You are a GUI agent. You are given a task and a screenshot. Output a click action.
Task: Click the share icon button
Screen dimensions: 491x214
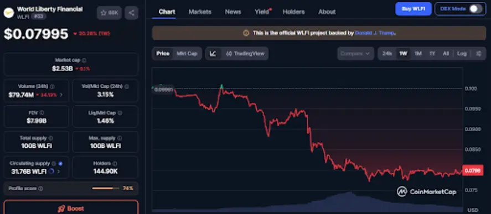pos(132,13)
